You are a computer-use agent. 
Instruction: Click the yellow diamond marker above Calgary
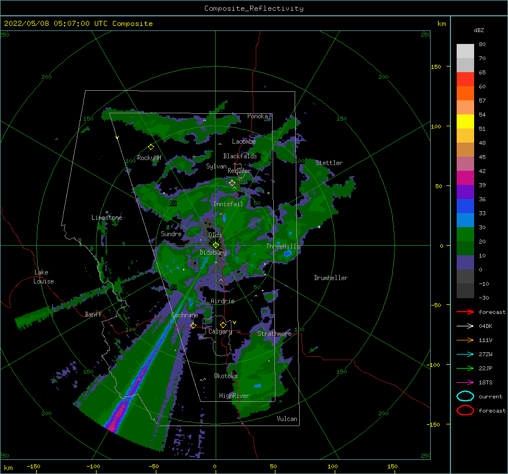223,325
